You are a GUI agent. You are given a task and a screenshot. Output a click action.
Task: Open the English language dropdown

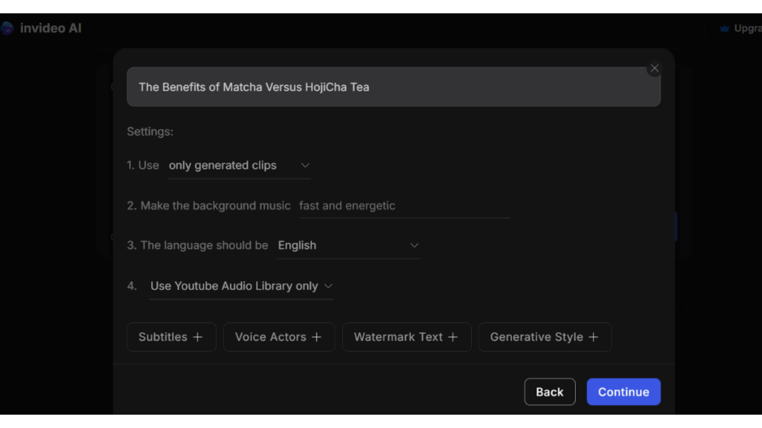click(x=348, y=246)
